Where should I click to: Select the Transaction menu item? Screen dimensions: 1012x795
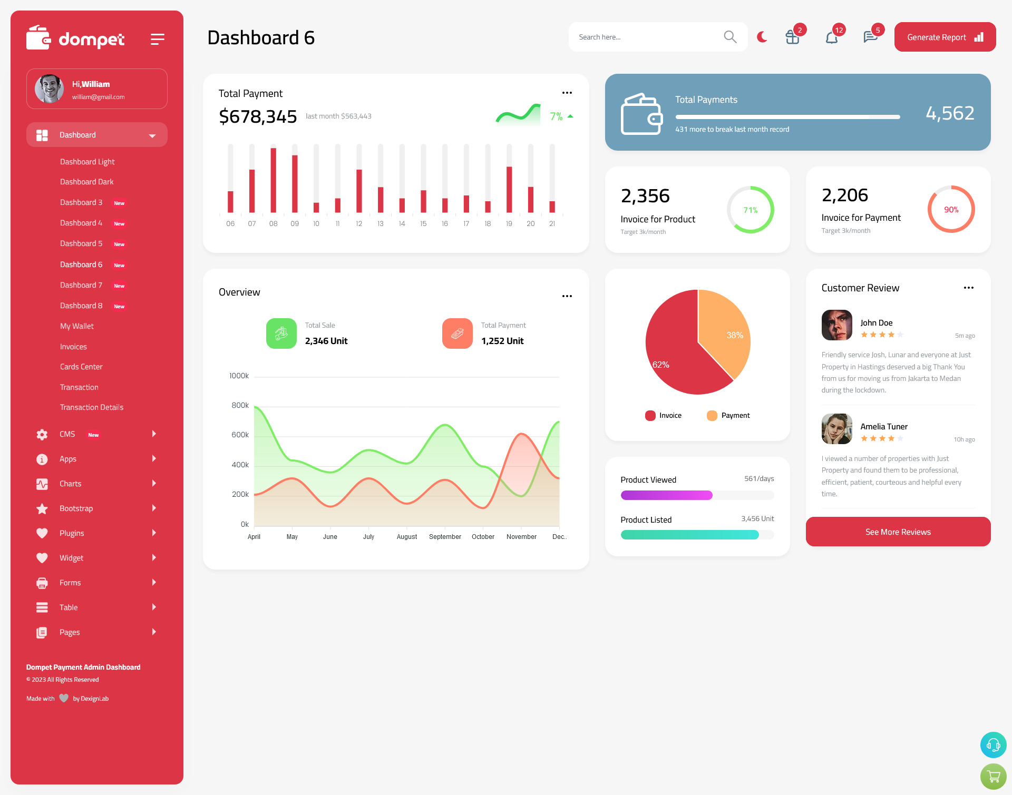coord(79,387)
